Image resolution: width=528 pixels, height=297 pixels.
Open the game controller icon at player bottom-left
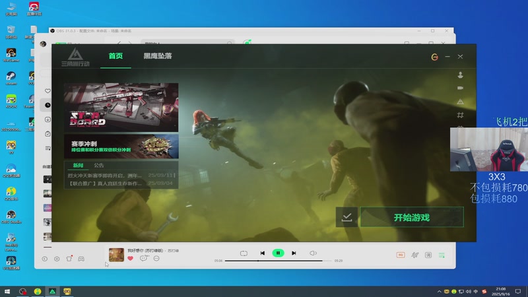point(81,259)
